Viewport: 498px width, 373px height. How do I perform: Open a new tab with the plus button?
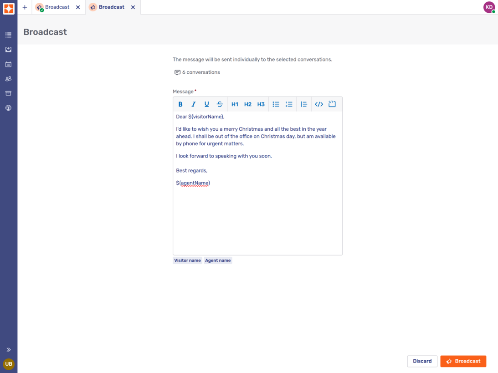[25, 7]
